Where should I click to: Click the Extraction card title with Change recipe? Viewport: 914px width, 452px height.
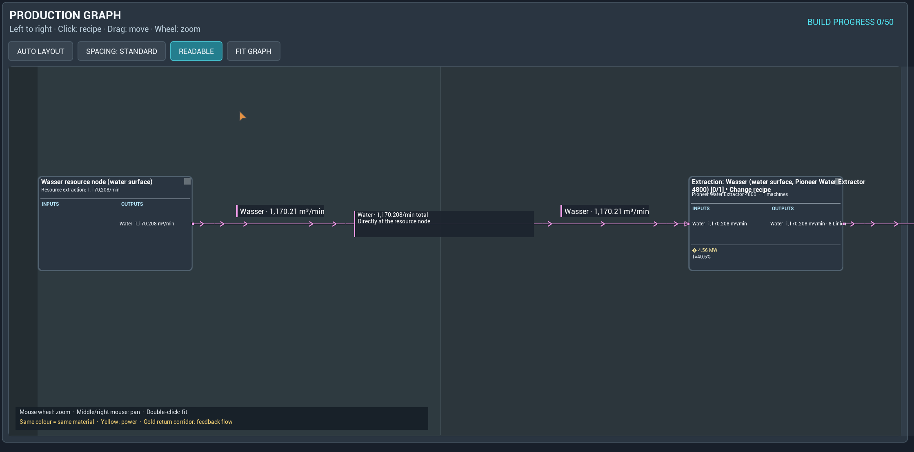pyautogui.click(x=778, y=185)
